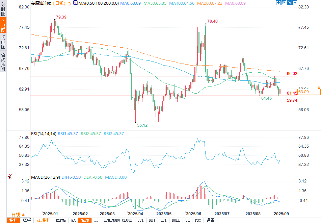
Task: Click the highlighted axis play icon
Action: click(x=289, y=3)
